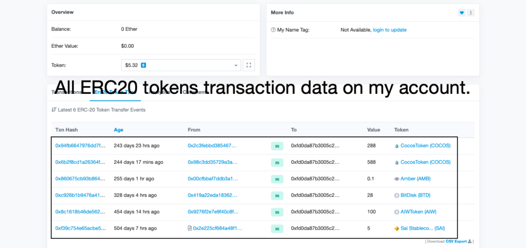
Task: Click the Amber (AMB) token eye icon
Action: (x=397, y=179)
